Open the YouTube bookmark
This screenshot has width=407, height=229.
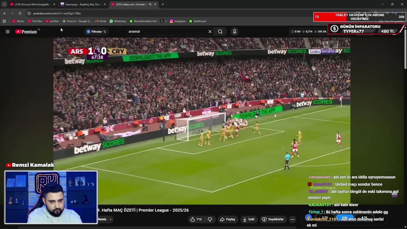35,21
